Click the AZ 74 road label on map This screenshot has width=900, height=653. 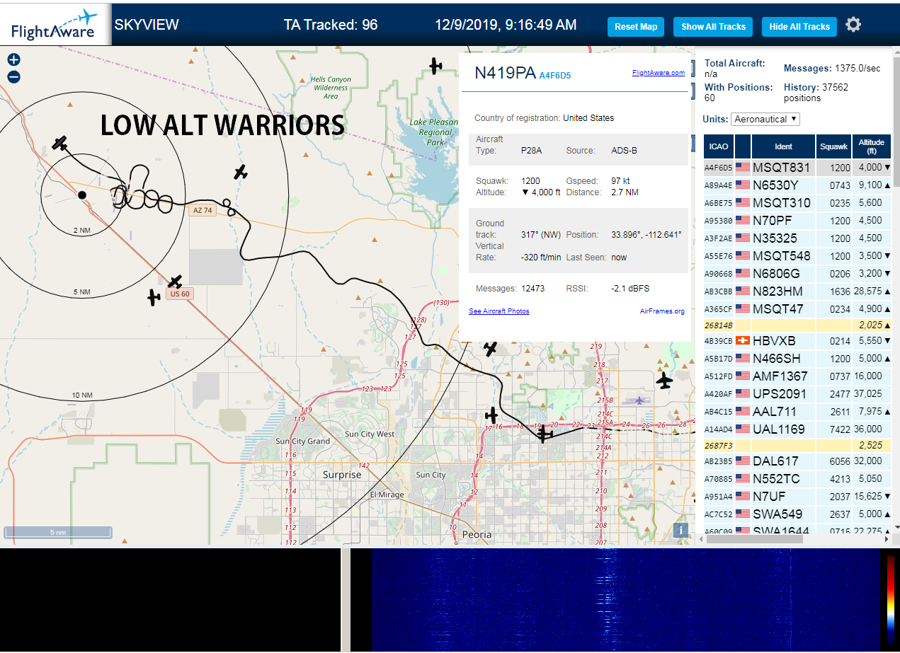[203, 211]
